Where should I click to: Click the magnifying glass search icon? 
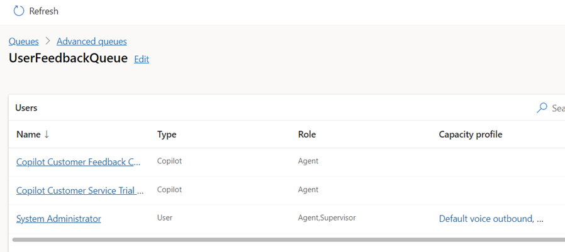coord(542,108)
